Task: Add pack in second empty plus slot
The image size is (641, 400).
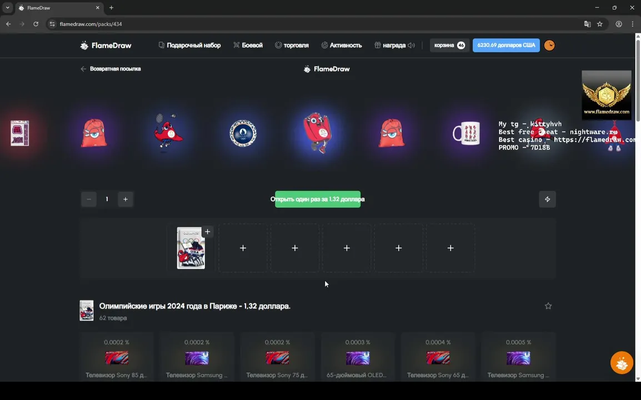Action: click(x=295, y=248)
